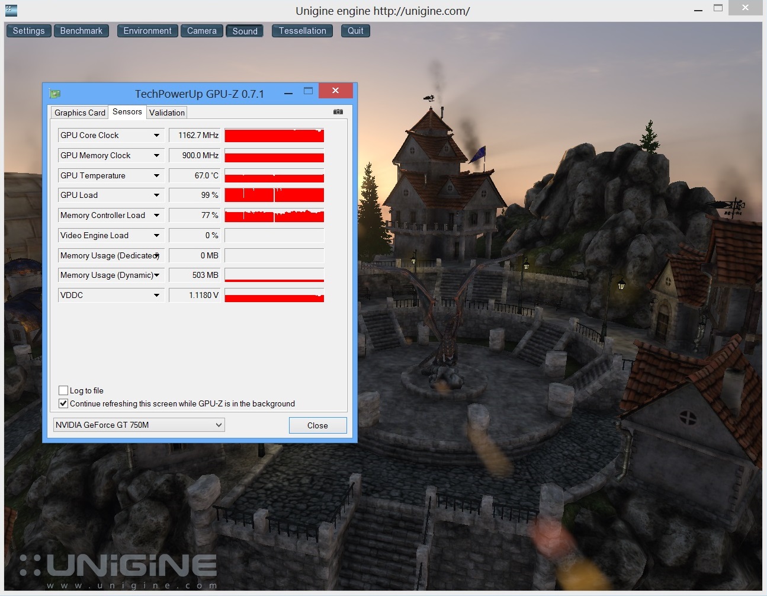Toggle the Sound button
The image size is (767, 596).
(245, 31)
